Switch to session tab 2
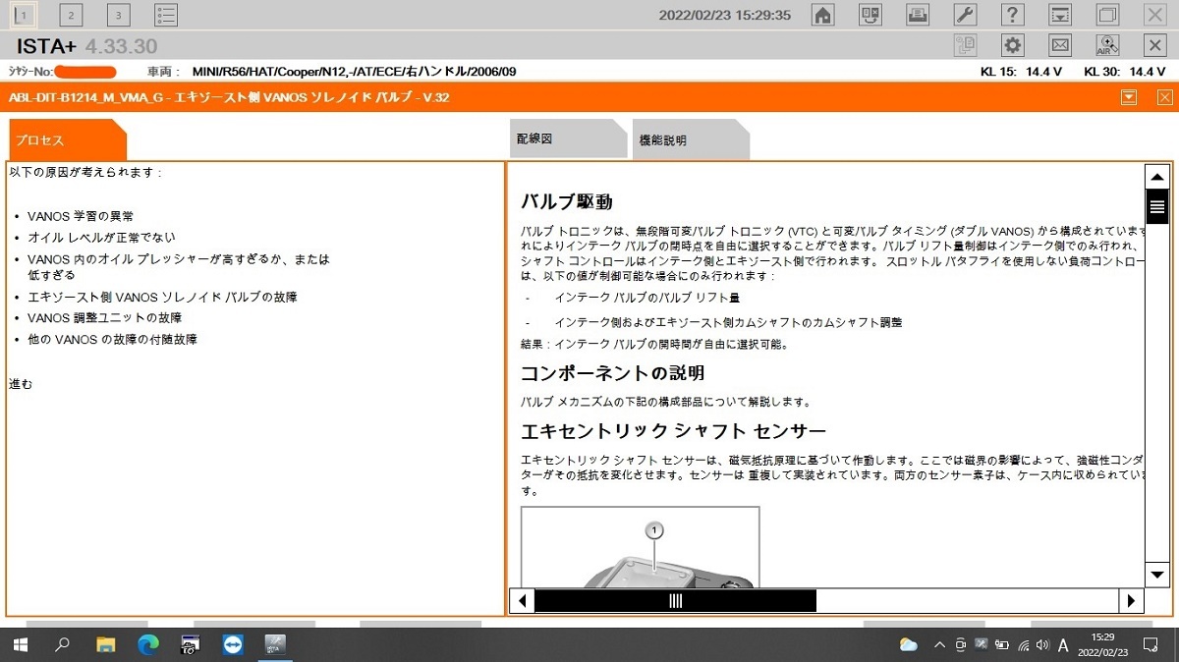The image size is (1179, 662). point(72,15)
